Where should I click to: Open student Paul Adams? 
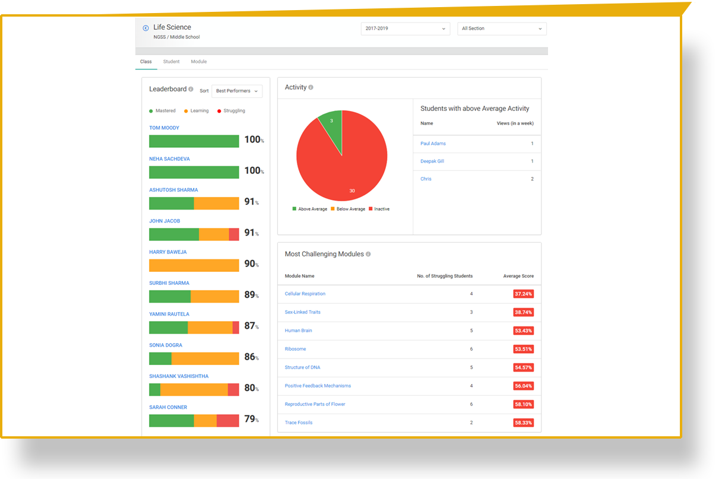point(433,144)
